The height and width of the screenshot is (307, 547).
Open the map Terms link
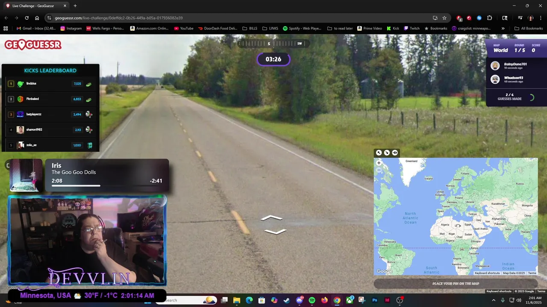(x=532, y=273)
